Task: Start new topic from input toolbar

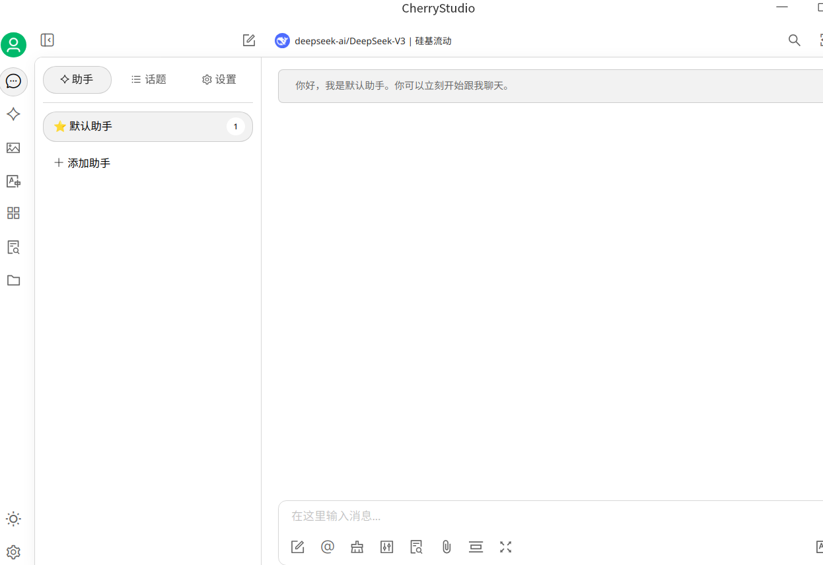Action: pos(298,547)
